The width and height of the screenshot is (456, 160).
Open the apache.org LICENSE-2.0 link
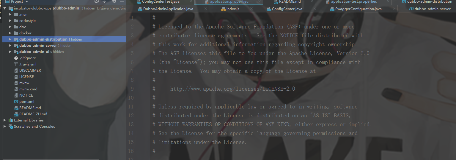pyautogui.click(x=233, y=89)
